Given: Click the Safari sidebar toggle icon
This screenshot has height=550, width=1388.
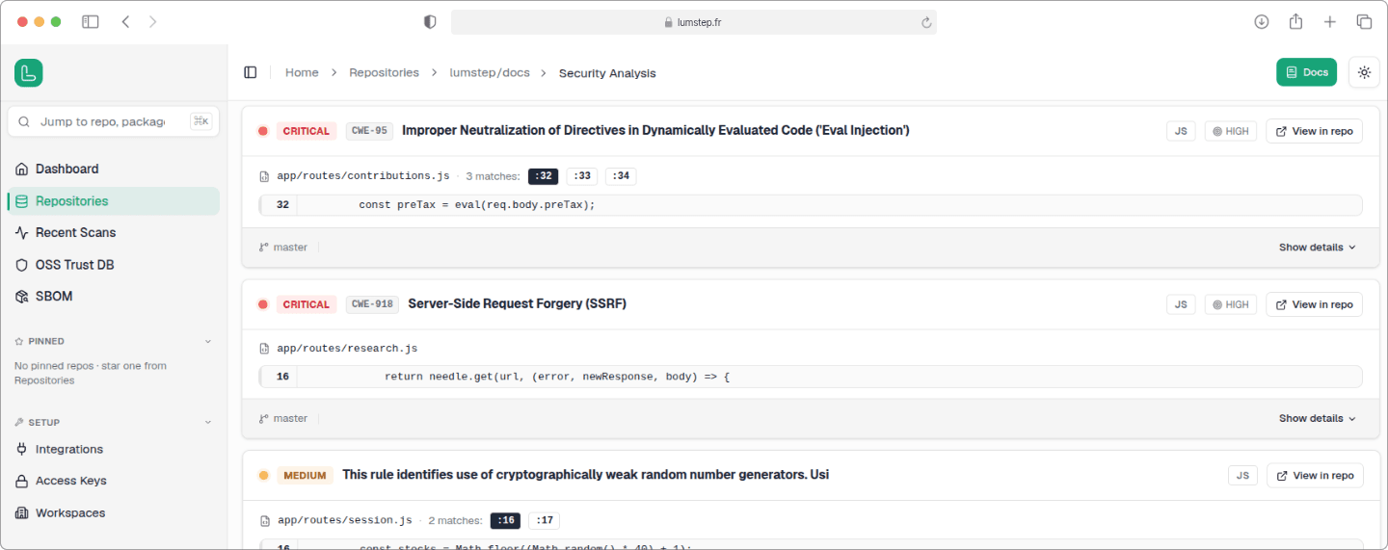Looking at the screenshot, I should click(x=91, y=21).
